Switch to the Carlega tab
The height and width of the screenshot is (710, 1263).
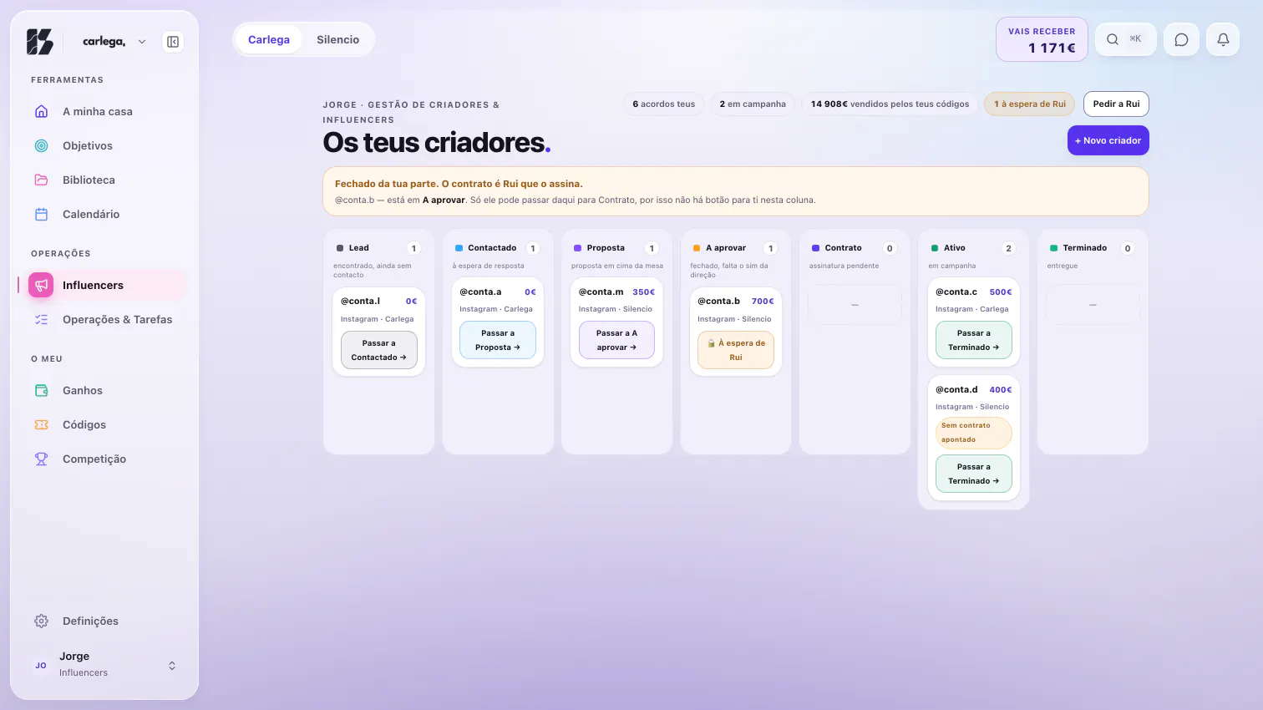pyautogui.click(x=269, y=39)
